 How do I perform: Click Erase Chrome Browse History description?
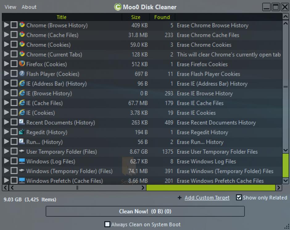[x=213, y=25]
